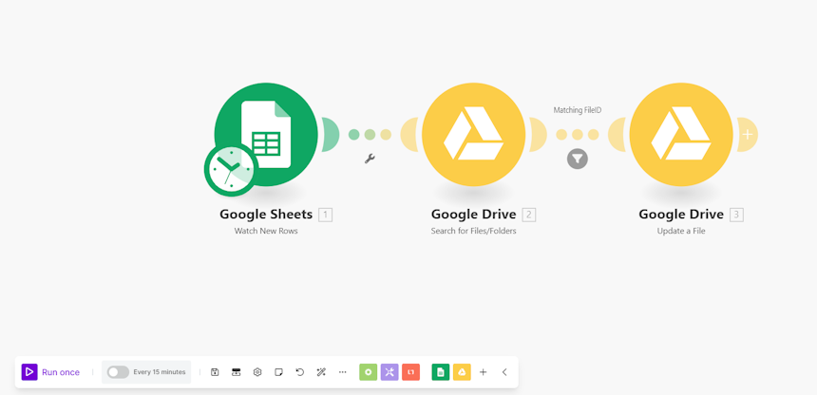Click the auto-align magic wand icon
Image resolution: width=817 pixels, height=395 pixels.
tap(321, 372)
